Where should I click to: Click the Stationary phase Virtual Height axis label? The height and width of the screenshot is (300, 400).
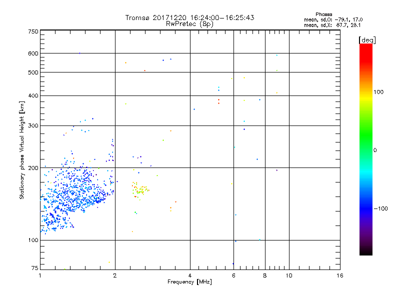coord(21,150)
